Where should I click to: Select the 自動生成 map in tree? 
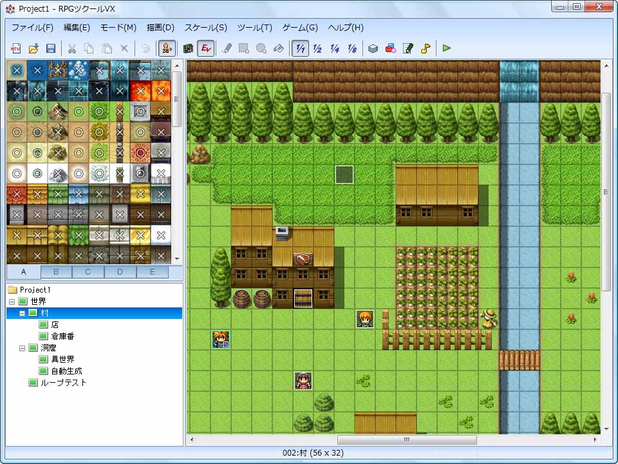(x=61, y=371)
